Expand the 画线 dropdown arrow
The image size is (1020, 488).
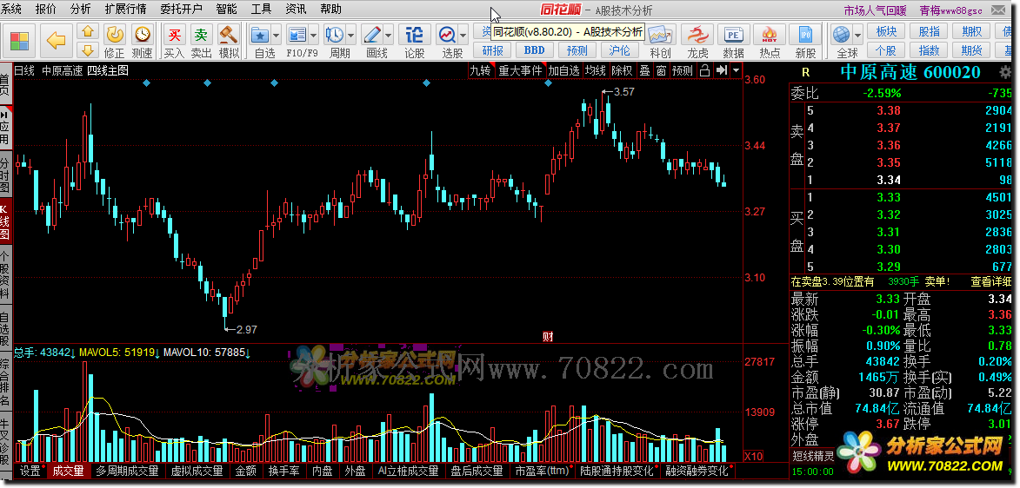(389, 35)
